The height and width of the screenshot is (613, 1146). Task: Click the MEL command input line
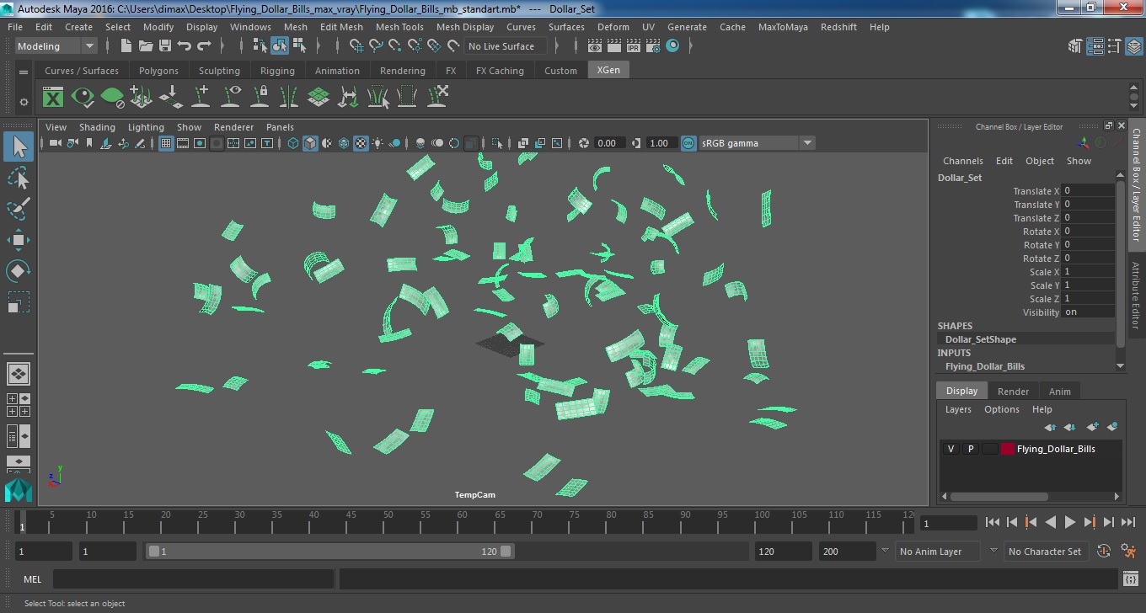point(193,579)
